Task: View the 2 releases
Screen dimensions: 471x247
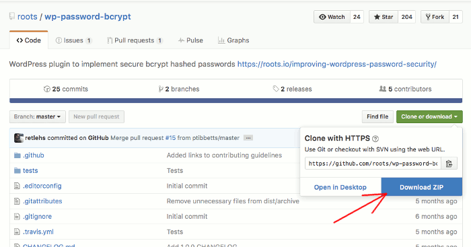Action: (292, 89)
